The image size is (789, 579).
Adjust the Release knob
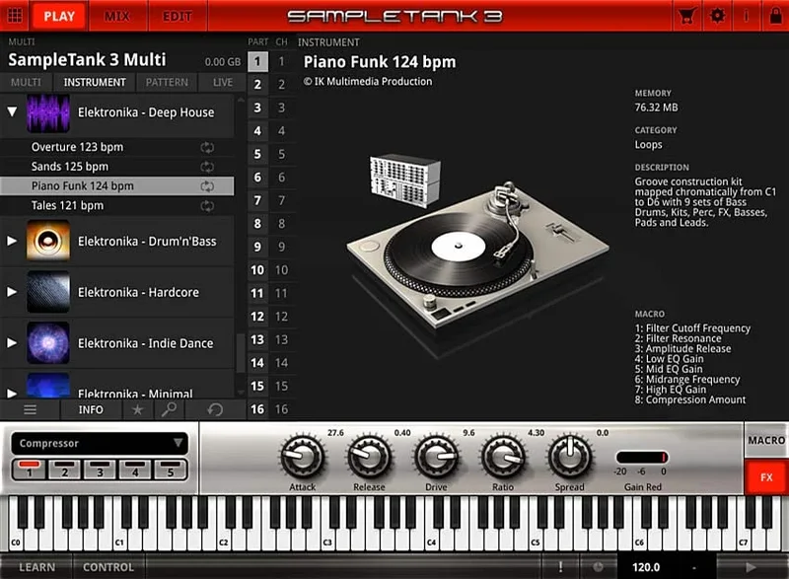[369, 457]
